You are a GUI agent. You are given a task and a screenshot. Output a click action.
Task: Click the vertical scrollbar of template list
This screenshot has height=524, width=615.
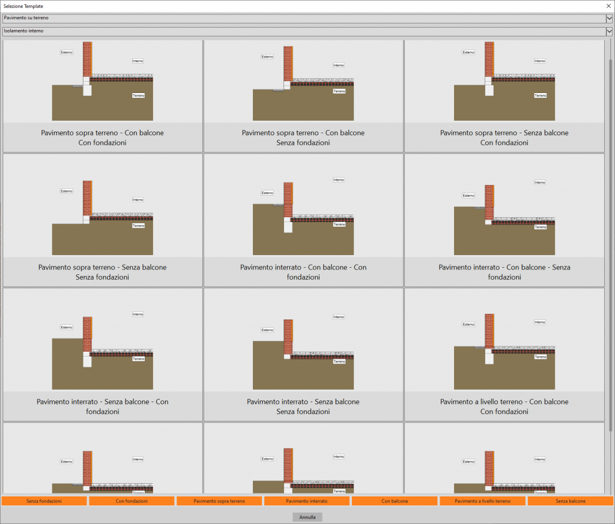(610, 240)
